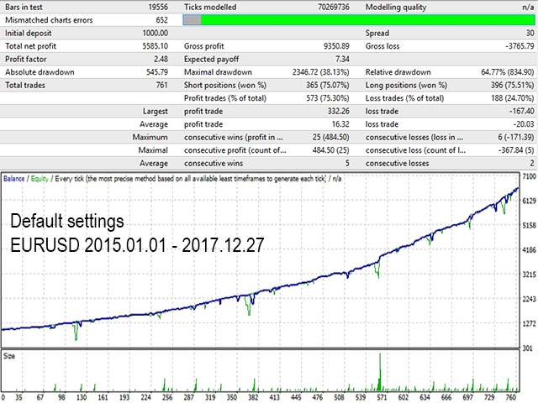Select consecutive loss value -367.84 (5)
The image size is (538, 403).
click(516, 150)
